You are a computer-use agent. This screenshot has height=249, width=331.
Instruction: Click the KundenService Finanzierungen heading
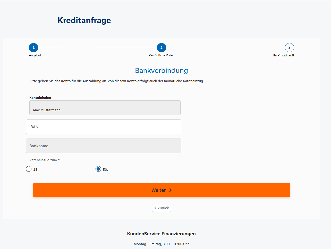tap(161, 234)
